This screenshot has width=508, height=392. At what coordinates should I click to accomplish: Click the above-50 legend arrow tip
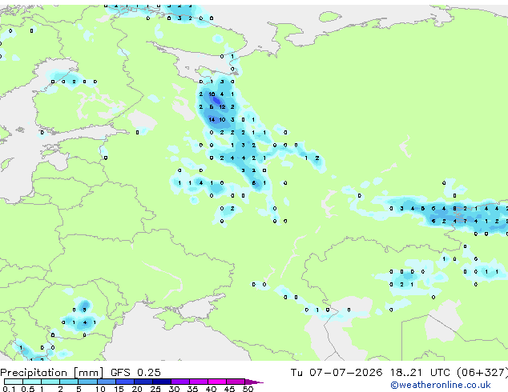click(x=254, y=382)
